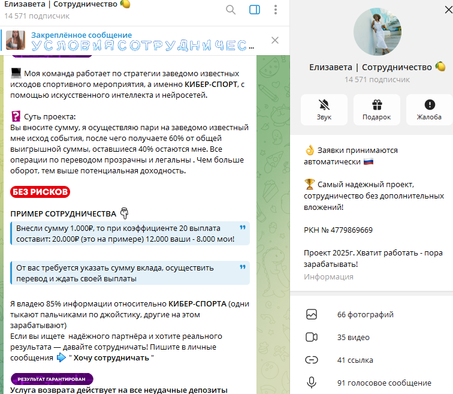Click the bold Хочу сотрудничать text
The height and width of the screenshot is (394, 453).
(x=111, y=358)
